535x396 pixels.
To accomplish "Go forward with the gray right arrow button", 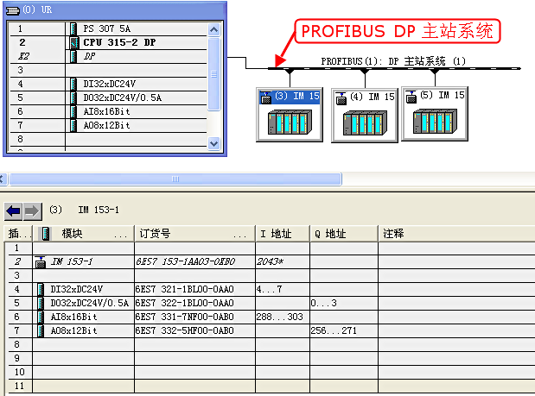I will tap(33, 211).
